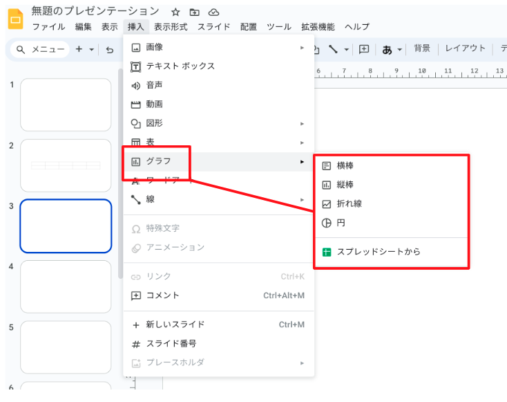Click the Google Slides home logo
The image size is (507, 402).
(15, 19)
